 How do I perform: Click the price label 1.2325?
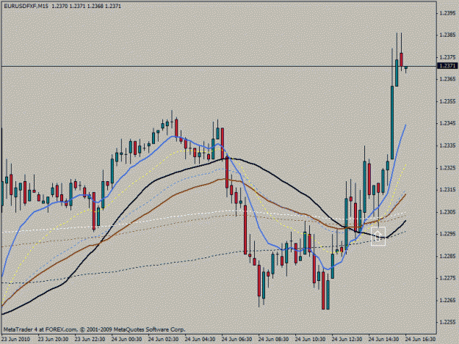tap(448, 168)
